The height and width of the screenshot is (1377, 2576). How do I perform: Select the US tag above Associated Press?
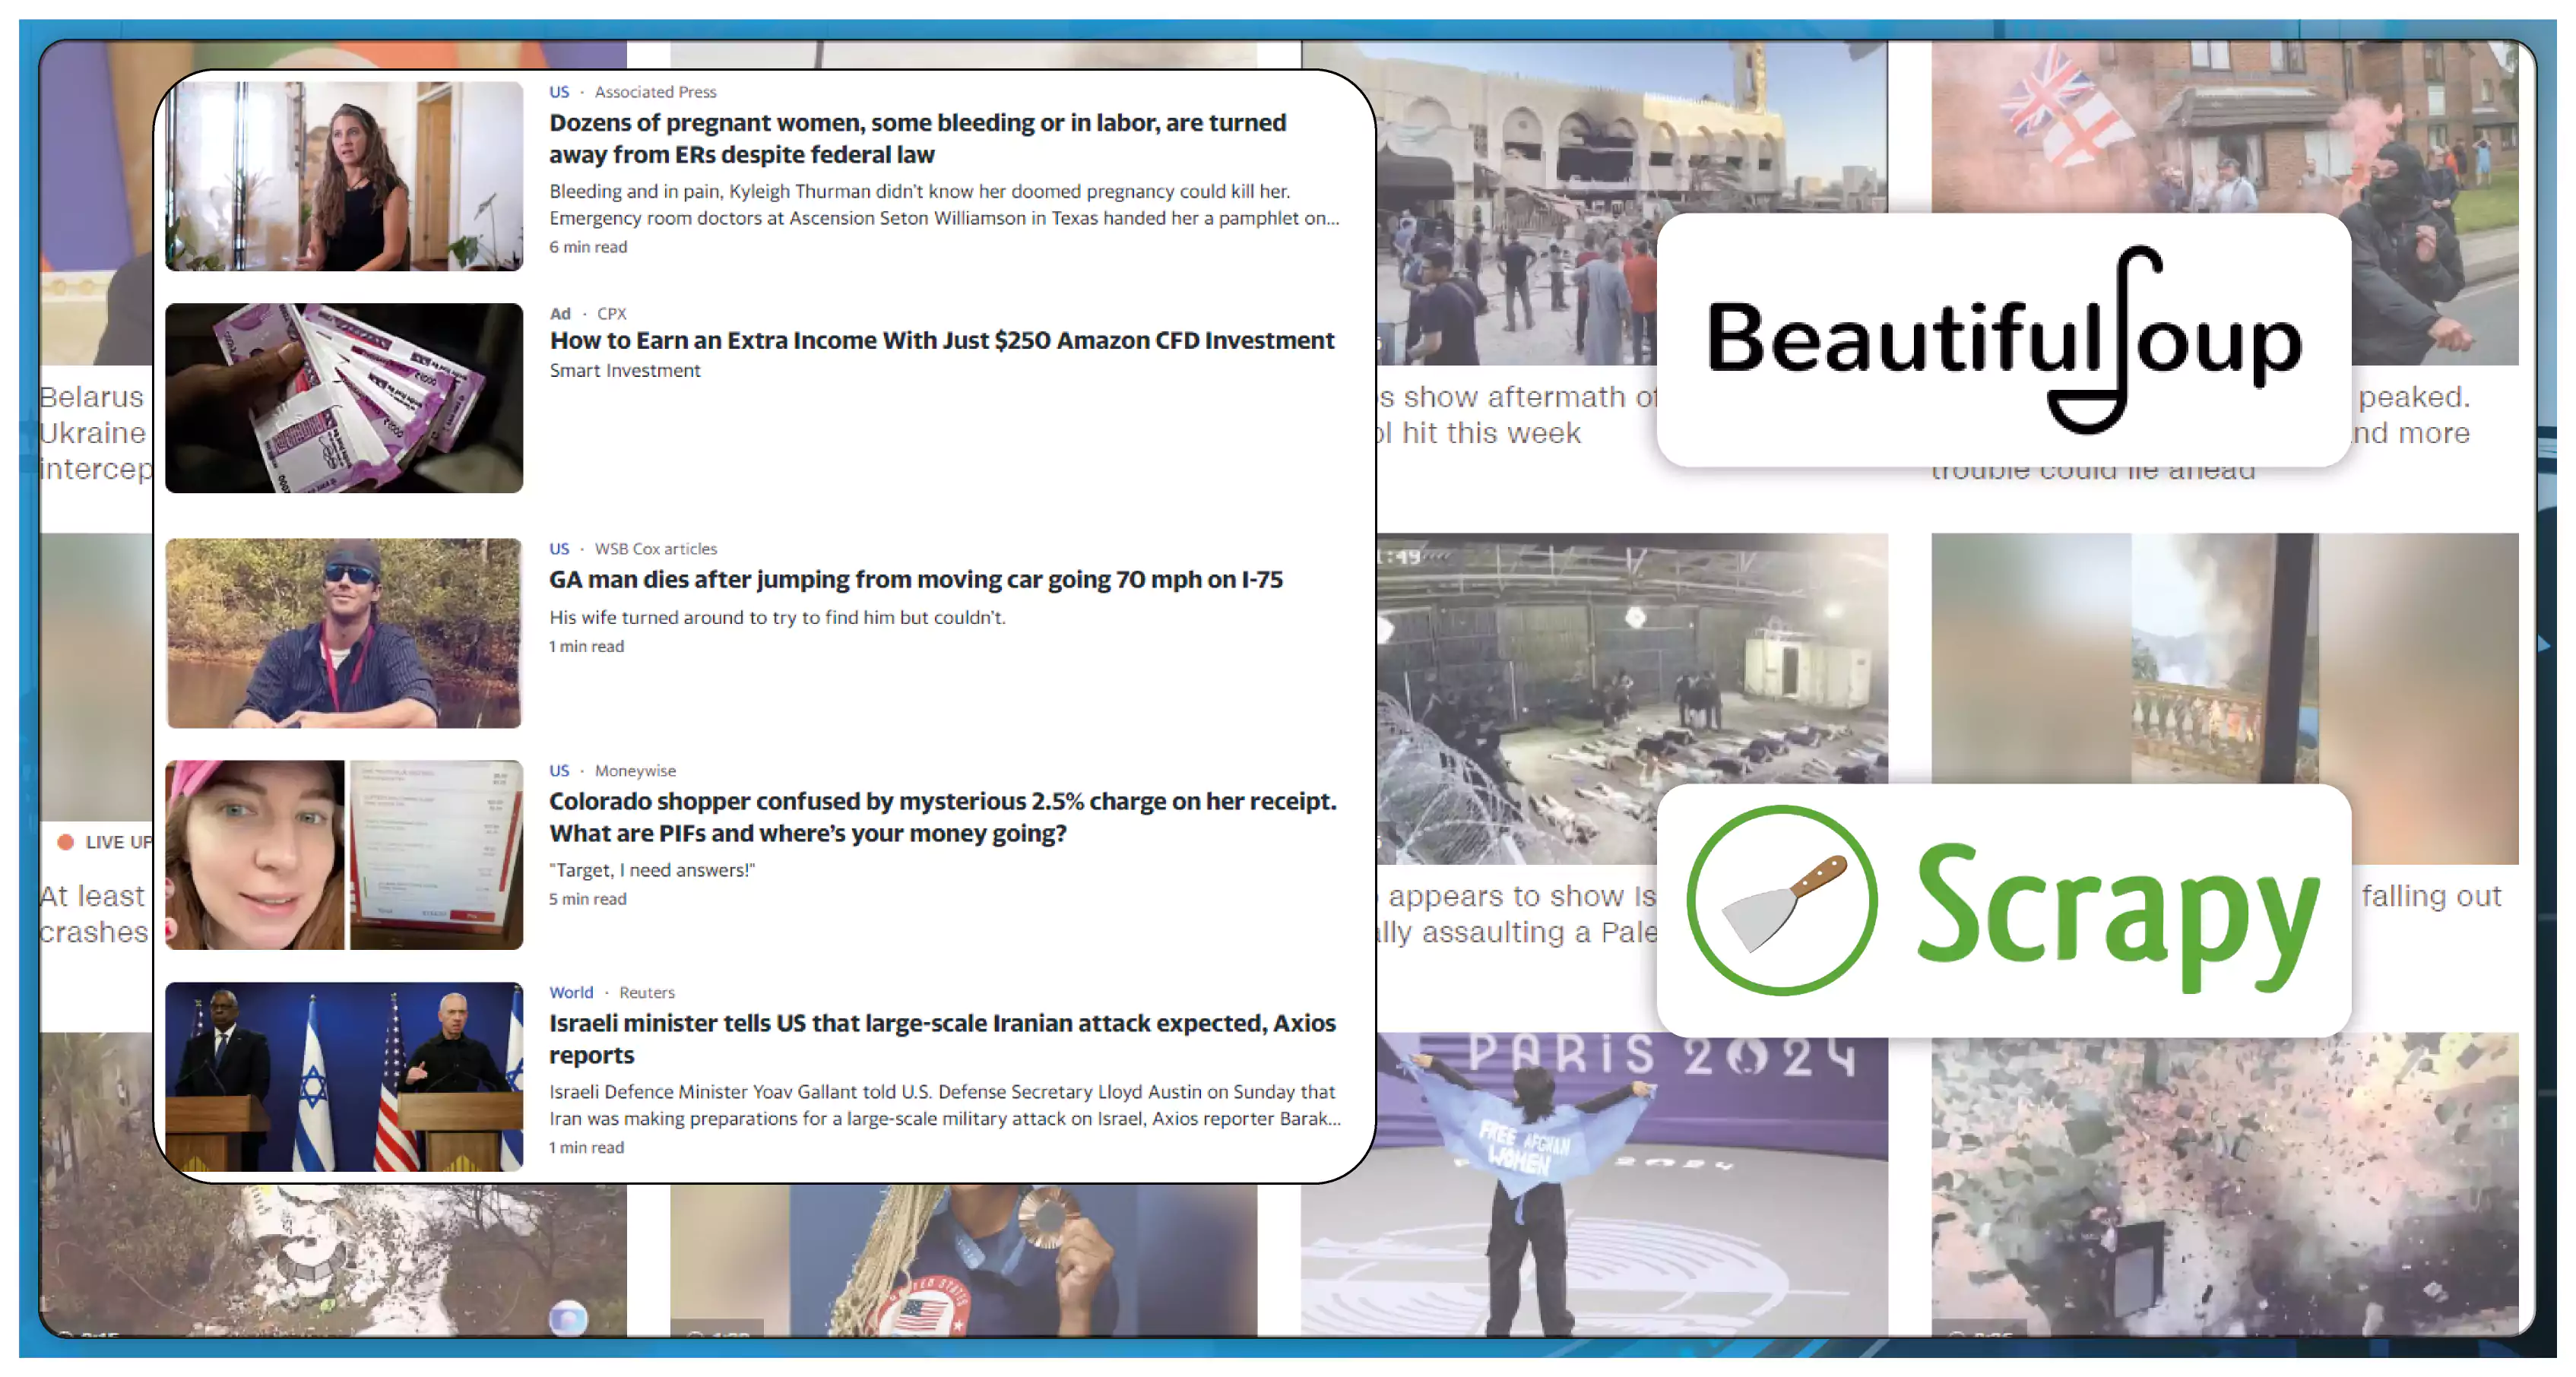coord(559,92)
